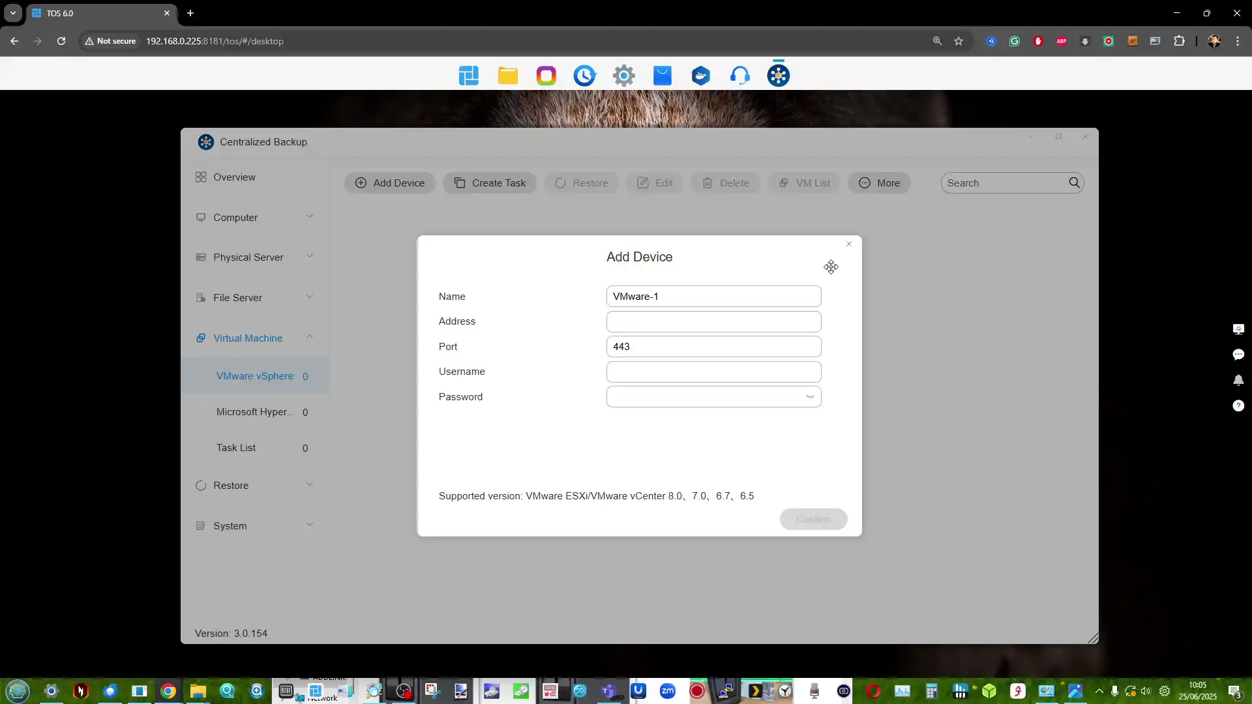Viewport: 1252px width, 704px height.
Task: Open the TOS chat bubble icon
Action: [x=1238, y=355]
